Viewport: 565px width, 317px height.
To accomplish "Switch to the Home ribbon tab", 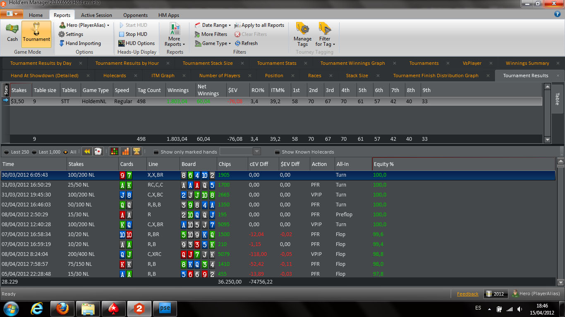I will pyautogui.click(x=36, y=15).
